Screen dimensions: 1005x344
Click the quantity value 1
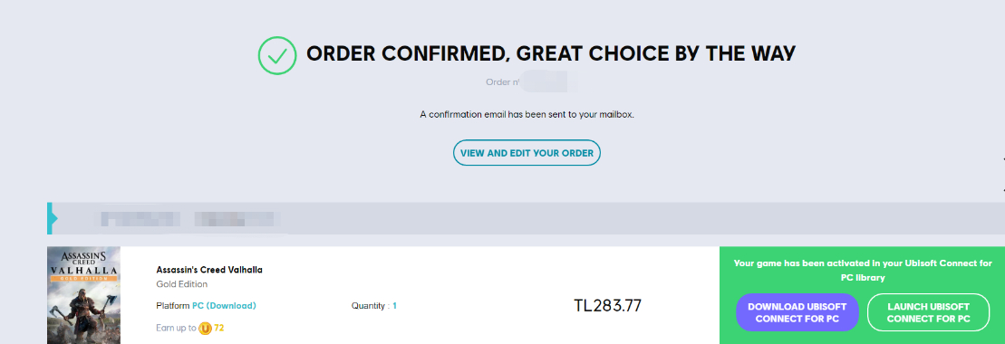click(x=394, y=306)
